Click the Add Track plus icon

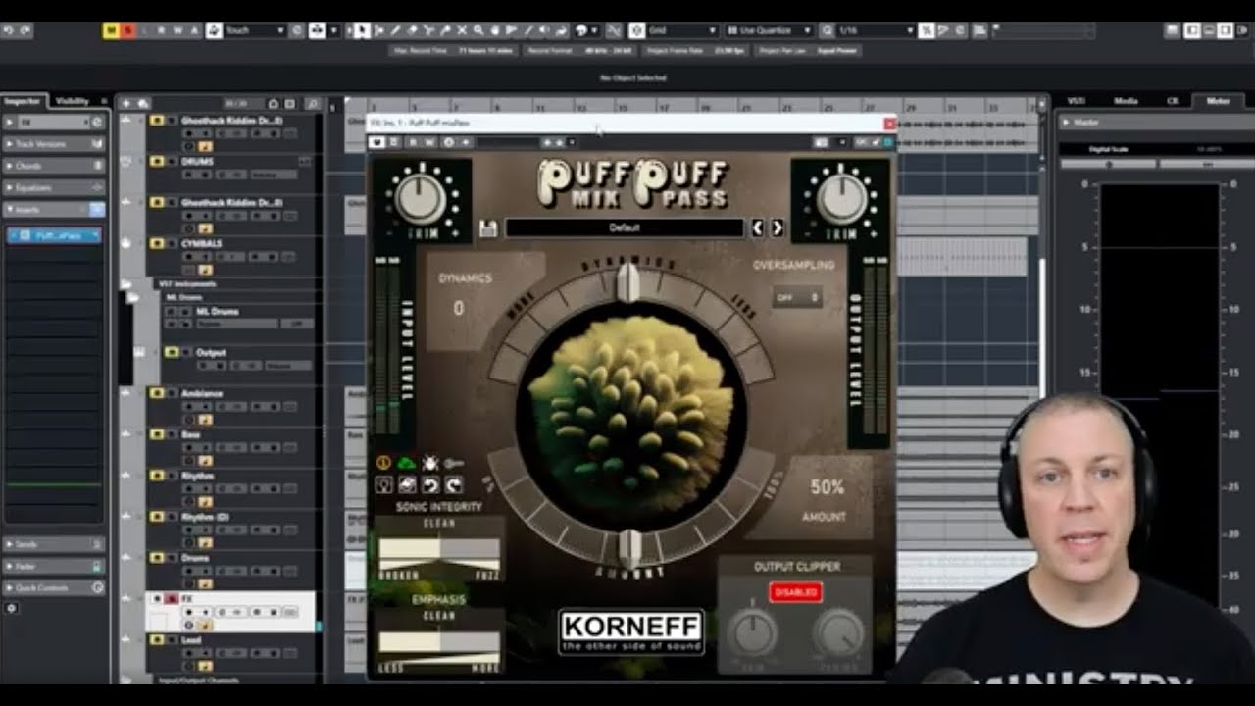[x=126, y=103]
